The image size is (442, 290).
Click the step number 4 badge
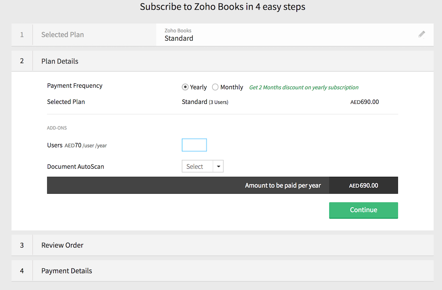pyautogui.click(x=22, y=271)
